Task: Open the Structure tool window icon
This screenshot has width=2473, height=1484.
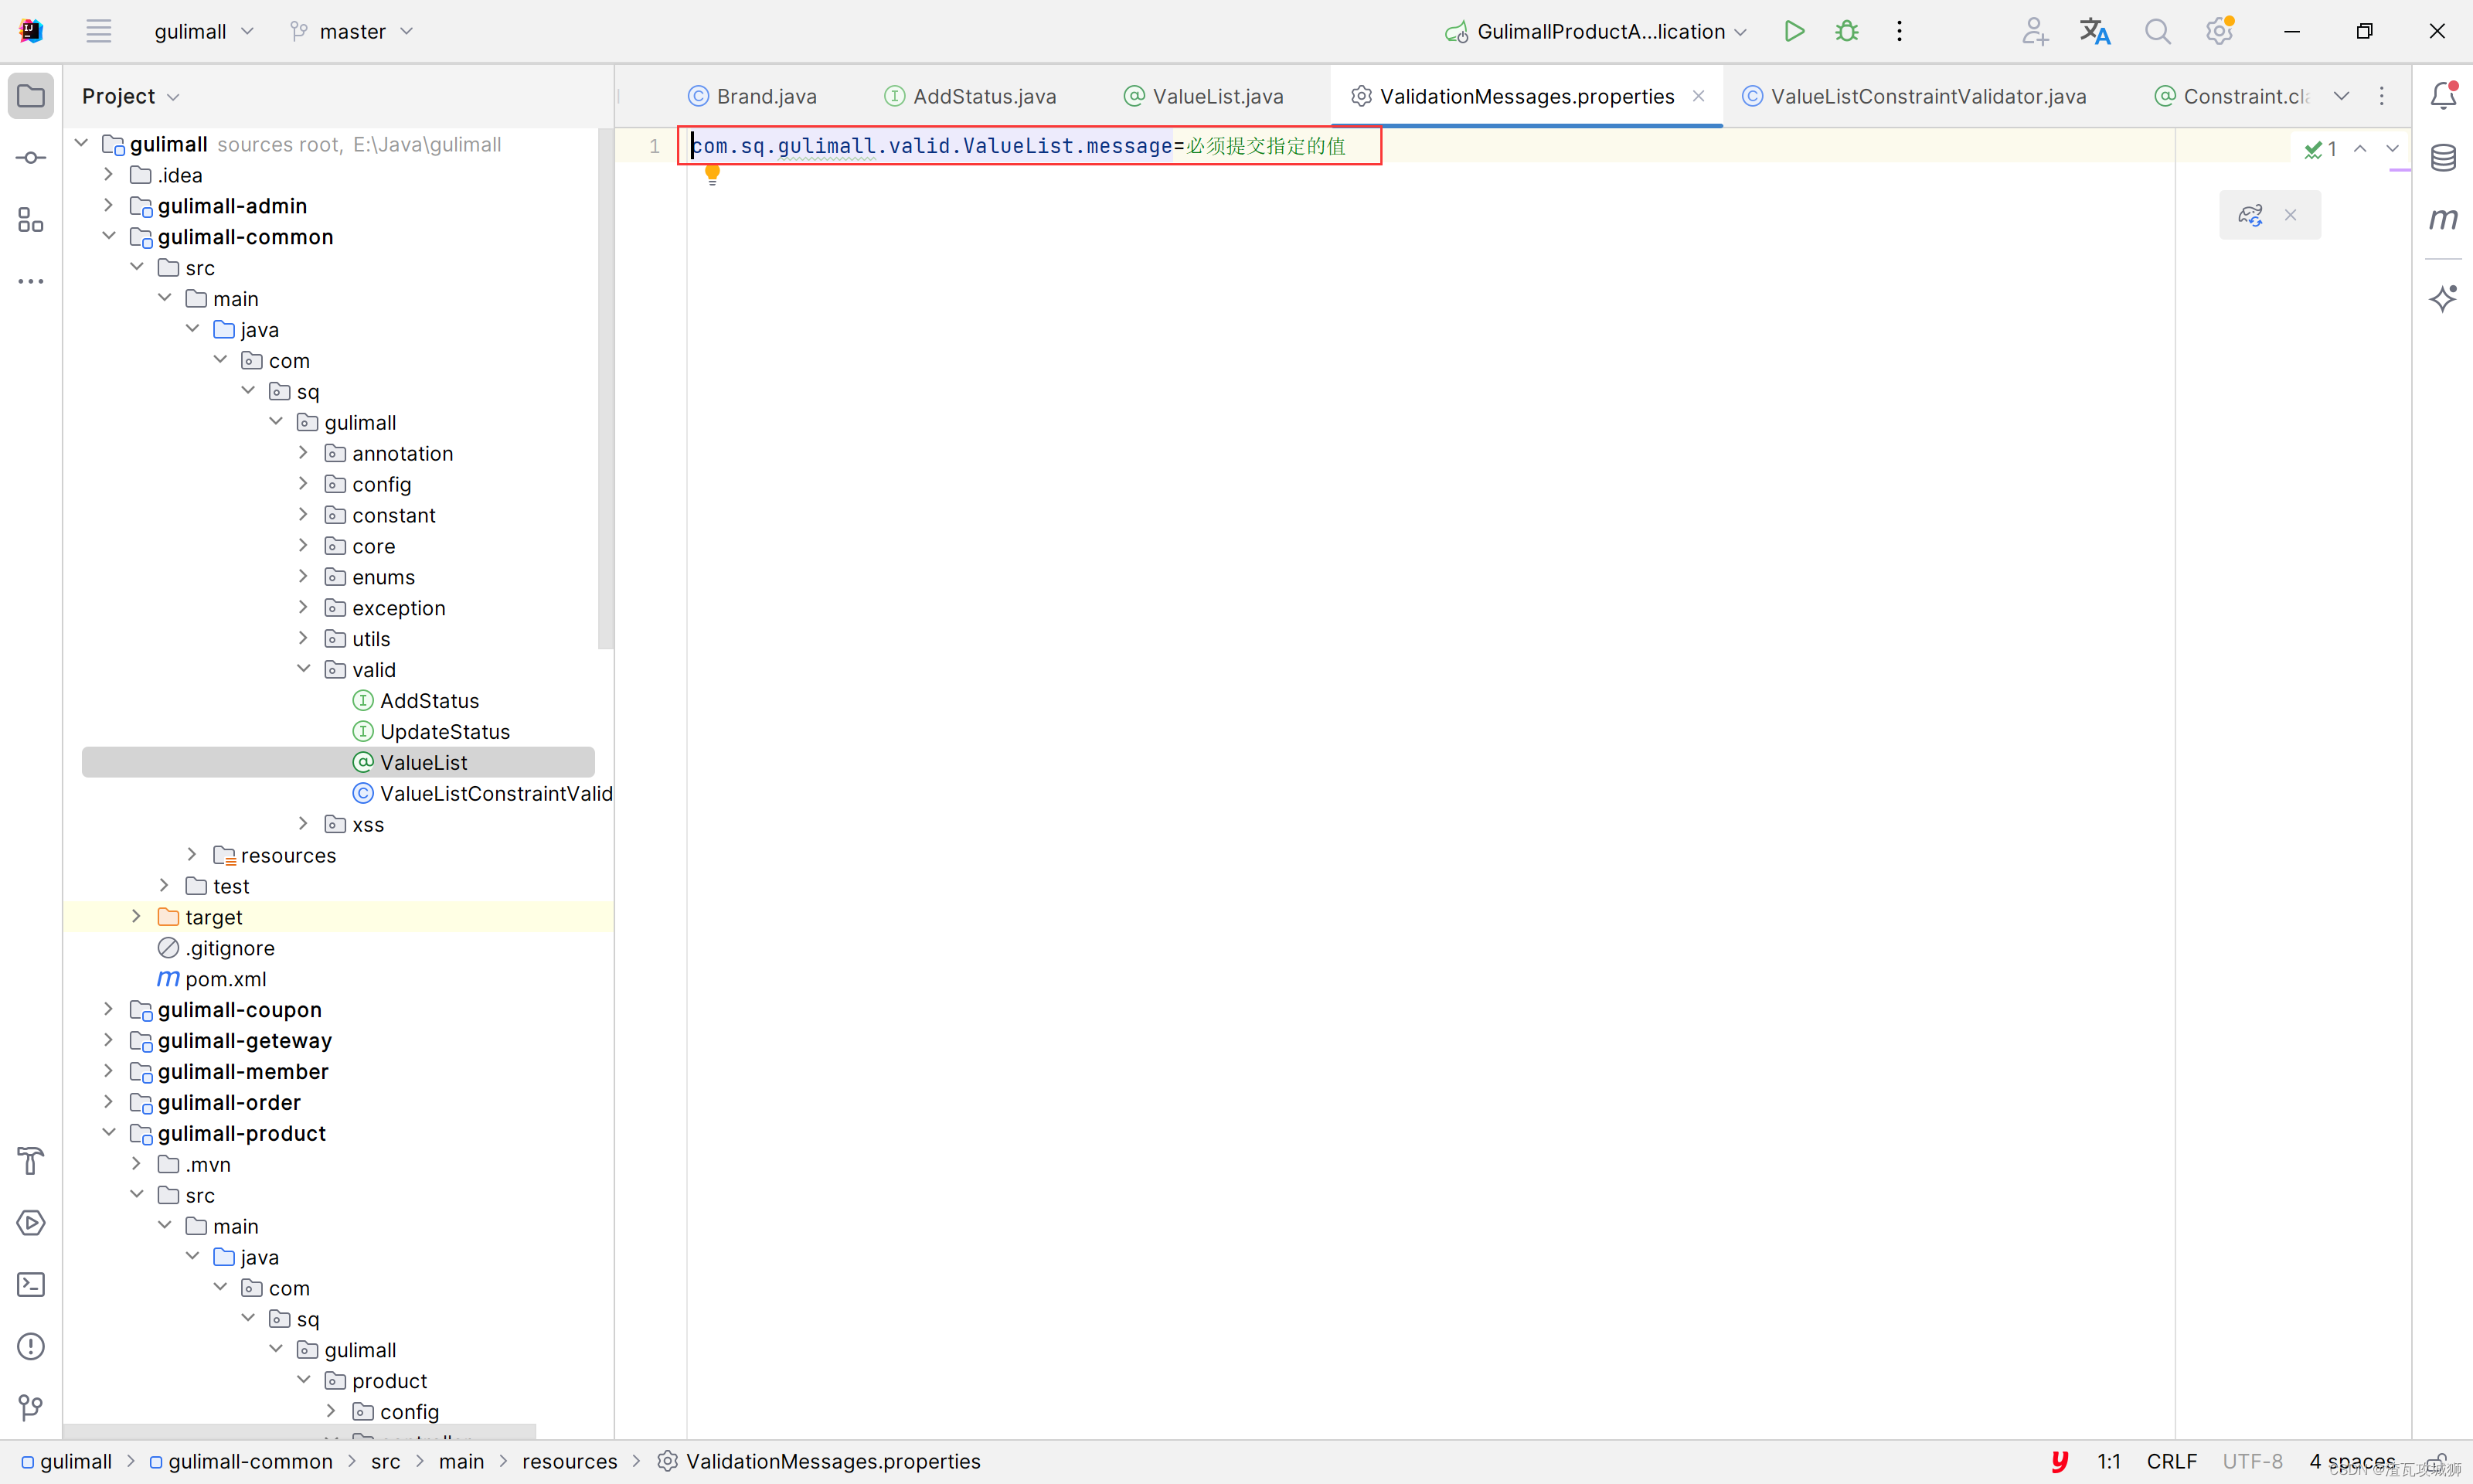Action: [31, 220]
